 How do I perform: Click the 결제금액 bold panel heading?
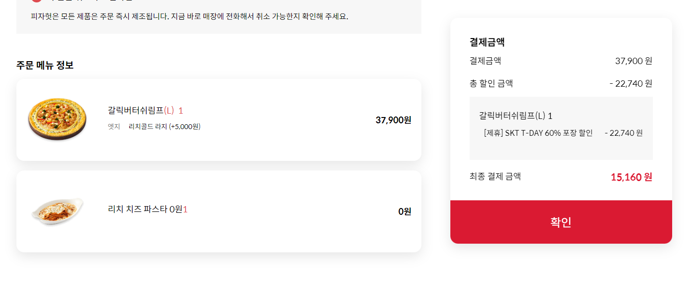coord(487,42)
